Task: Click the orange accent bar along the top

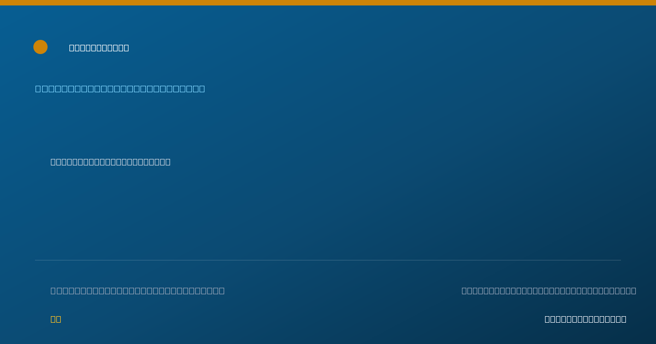Action: [328, 3]
